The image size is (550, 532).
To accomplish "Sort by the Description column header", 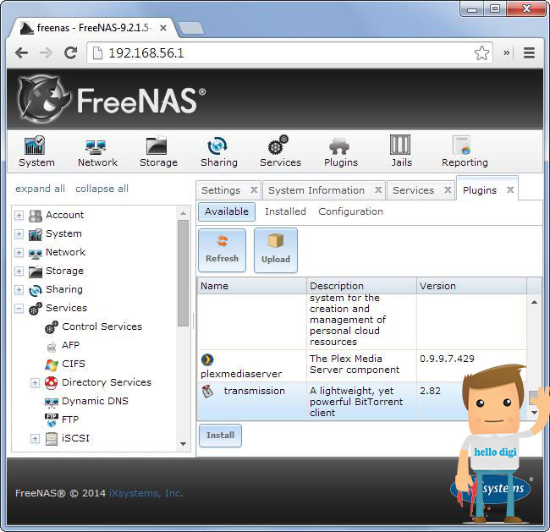I will [361, 286].
